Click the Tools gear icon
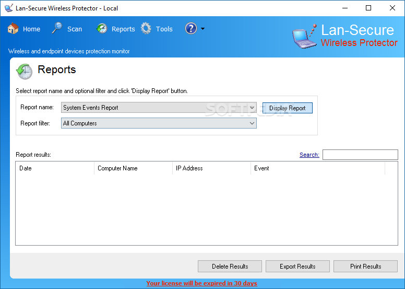Viewport: 405px width, 289px height. tap(146, 28)
